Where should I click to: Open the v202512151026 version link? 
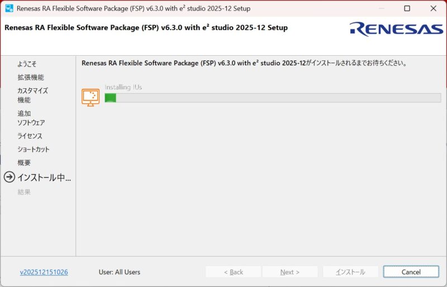pos(44,272)
